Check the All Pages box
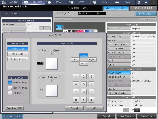The height and width of the screenshot is (119, 158). (10, 93)
